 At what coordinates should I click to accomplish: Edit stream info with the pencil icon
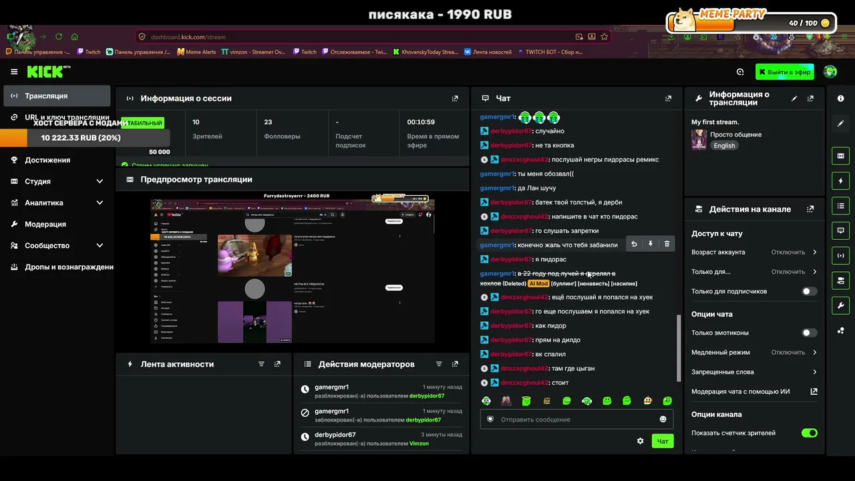[794, 98]
